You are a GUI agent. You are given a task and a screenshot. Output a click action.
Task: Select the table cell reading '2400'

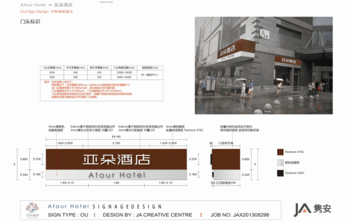(x=52, y=72)
